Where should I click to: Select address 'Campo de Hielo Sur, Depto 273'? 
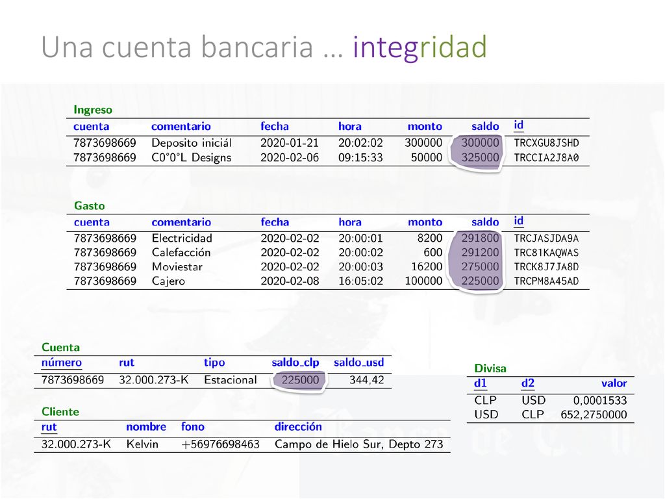pos(358,444)
